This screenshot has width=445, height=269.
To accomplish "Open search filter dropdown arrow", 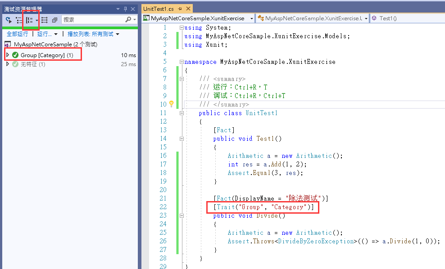I will tap(135, 20).
